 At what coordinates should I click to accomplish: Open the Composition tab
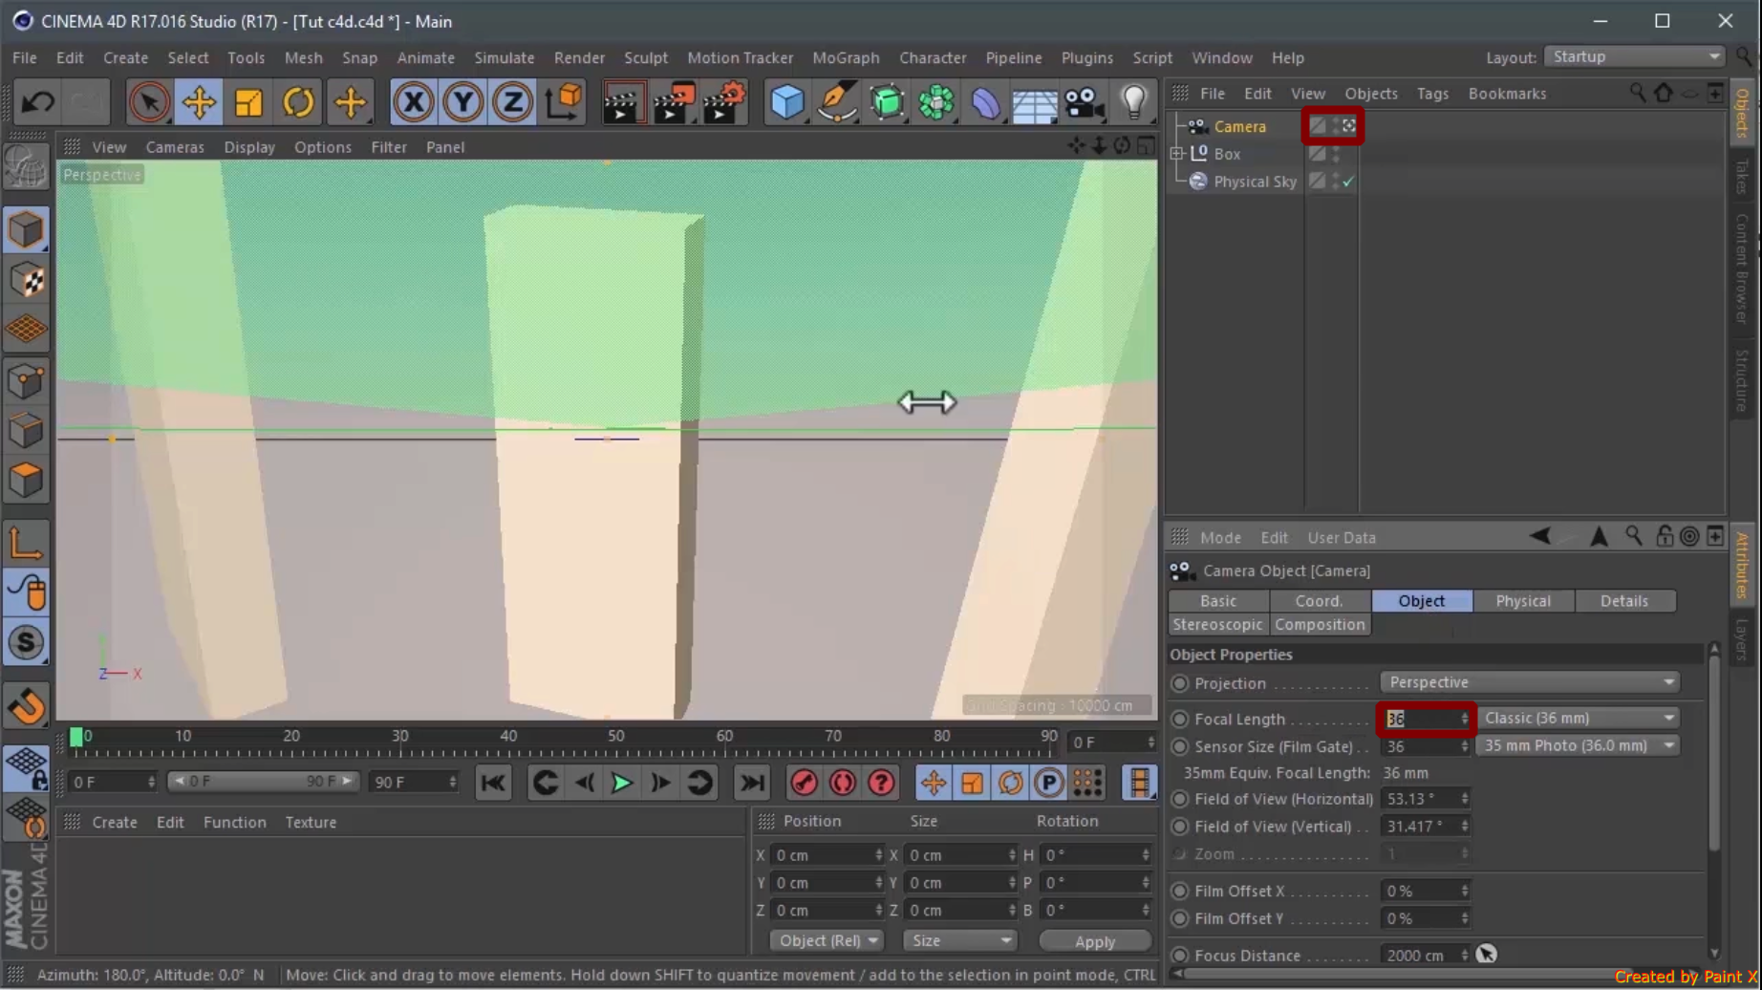pyautogui.click(x=1320, y=625)
